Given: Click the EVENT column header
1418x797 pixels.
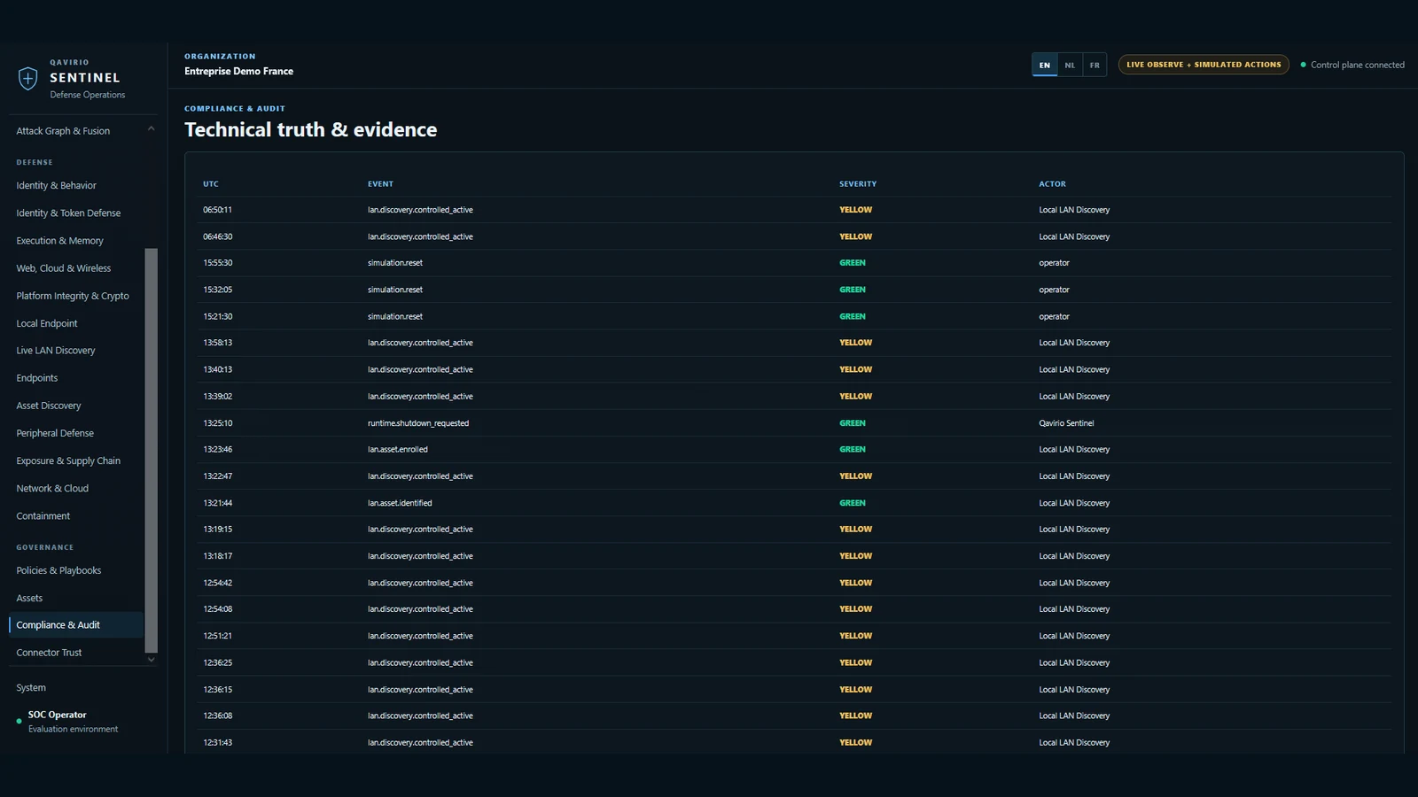Looking at the screenshot, I should (381, 184).
